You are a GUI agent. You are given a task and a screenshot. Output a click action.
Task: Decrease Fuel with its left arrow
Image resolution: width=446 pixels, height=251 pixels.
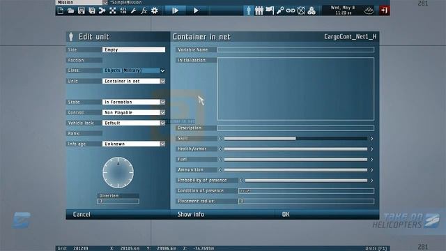point(220,160)
